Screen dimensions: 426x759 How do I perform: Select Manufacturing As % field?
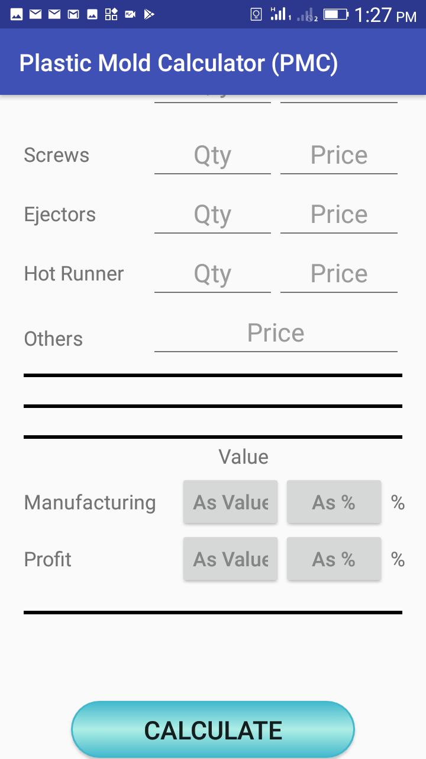tap(334, 502)
